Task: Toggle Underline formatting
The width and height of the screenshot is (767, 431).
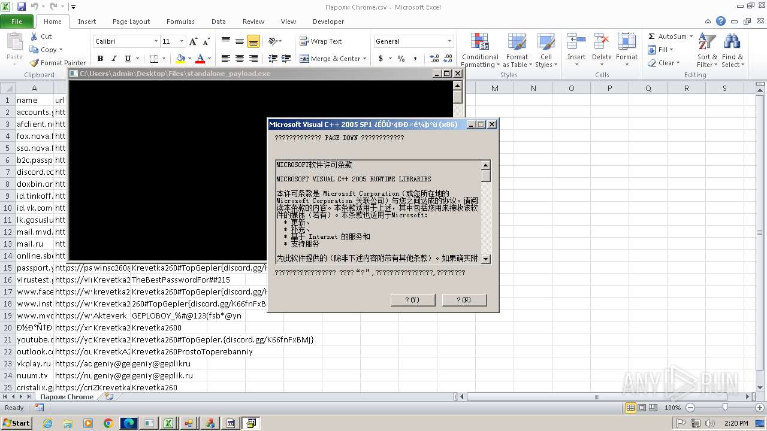Action: tap(128, 59)
